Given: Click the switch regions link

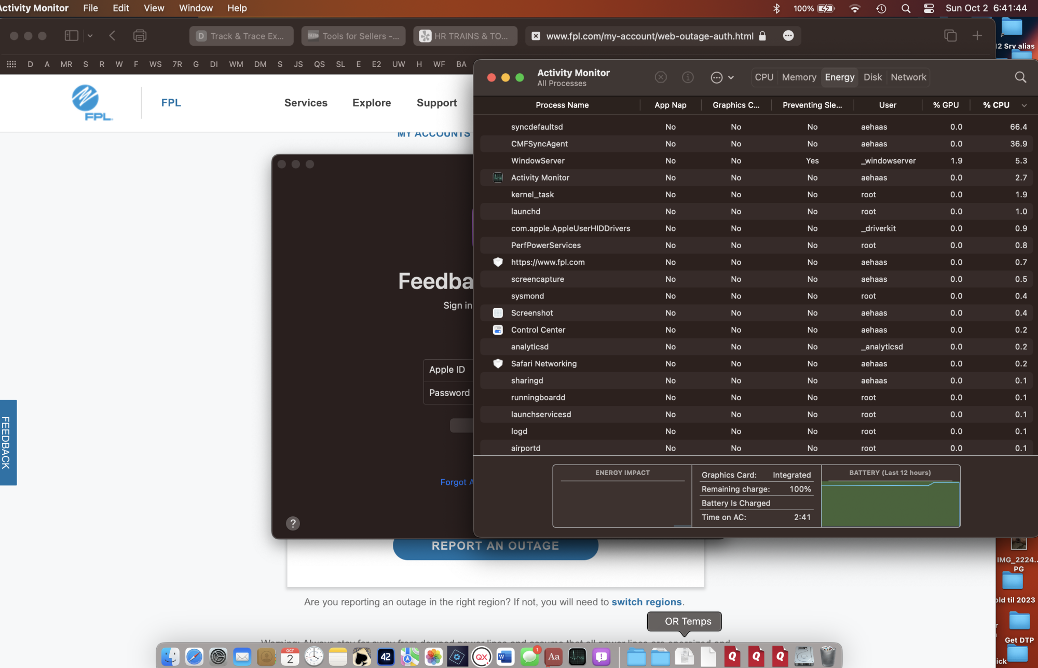Looking at the screenshot, I should (646, 602).
